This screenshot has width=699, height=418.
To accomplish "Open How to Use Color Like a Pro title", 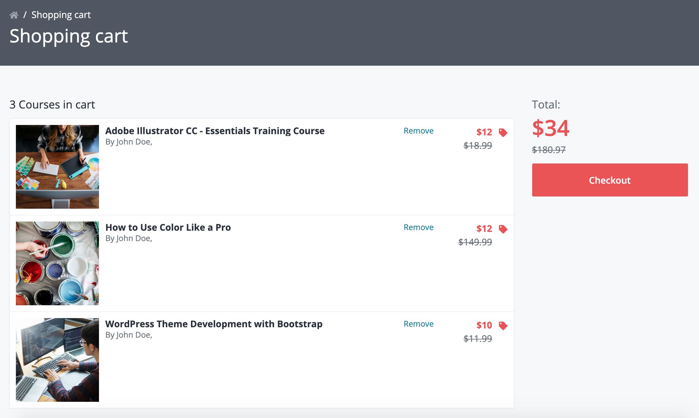I will pos(168,227).
